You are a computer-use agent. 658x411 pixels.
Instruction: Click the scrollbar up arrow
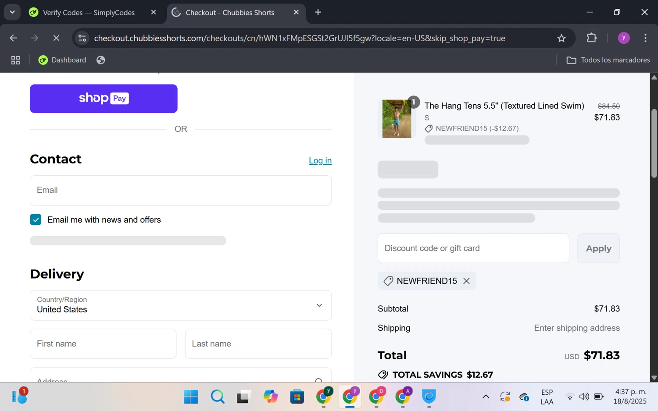654,77
